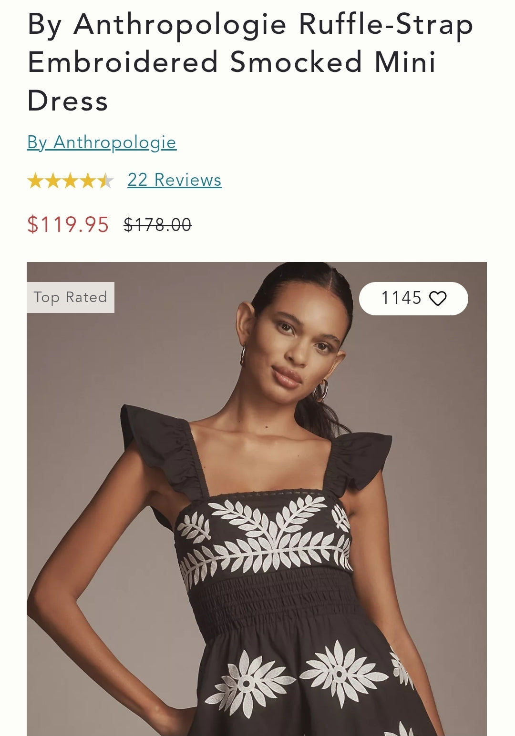Click the sale price $119.95
The image size is (515, 736).
pos(68,224)
